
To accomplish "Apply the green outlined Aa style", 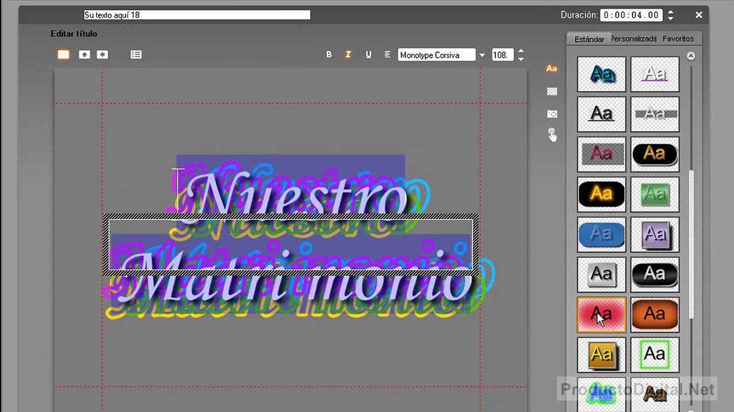I will click(655, 355).
